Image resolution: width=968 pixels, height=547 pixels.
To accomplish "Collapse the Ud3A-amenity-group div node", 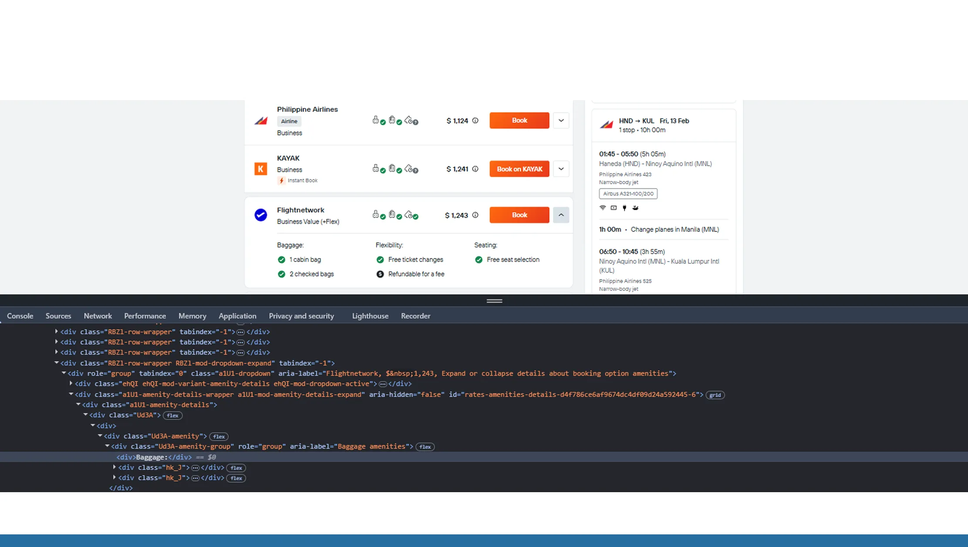I will pos(107,446).
